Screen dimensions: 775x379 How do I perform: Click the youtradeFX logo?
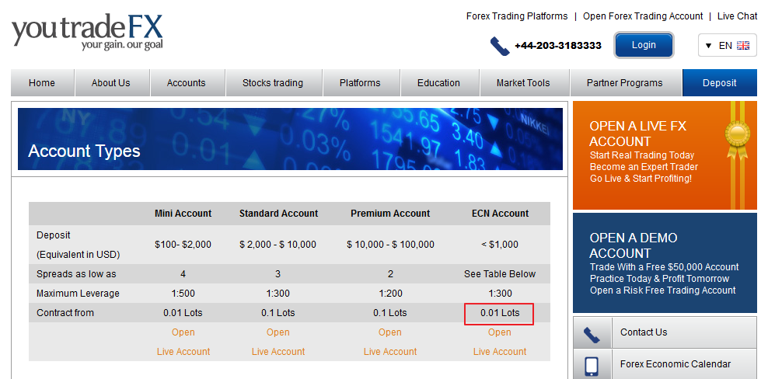click(x=87, y=32)
